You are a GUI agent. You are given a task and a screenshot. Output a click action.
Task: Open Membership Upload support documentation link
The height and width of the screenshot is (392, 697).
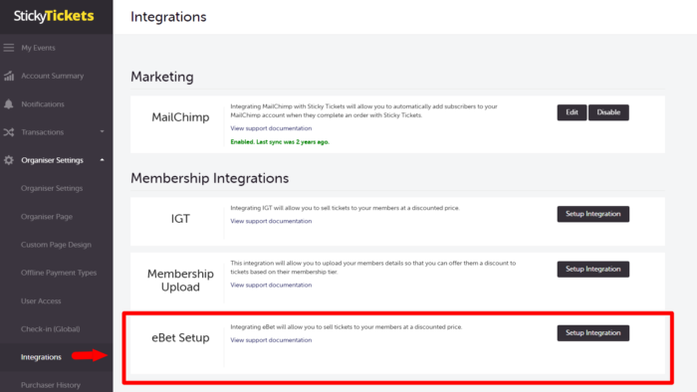coord(271,285)
